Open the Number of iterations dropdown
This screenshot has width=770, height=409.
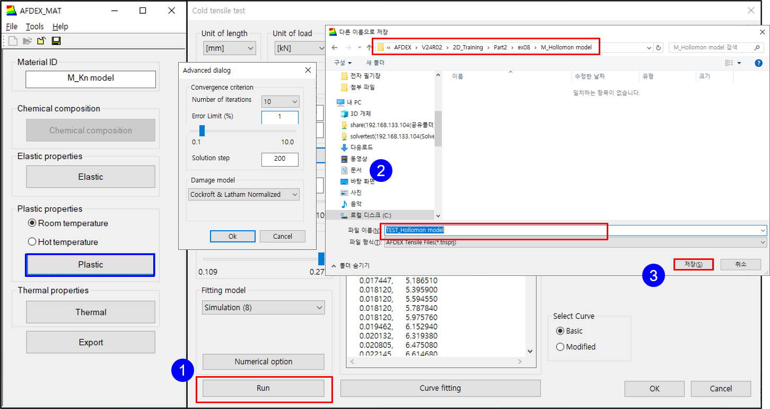(281, 101)
